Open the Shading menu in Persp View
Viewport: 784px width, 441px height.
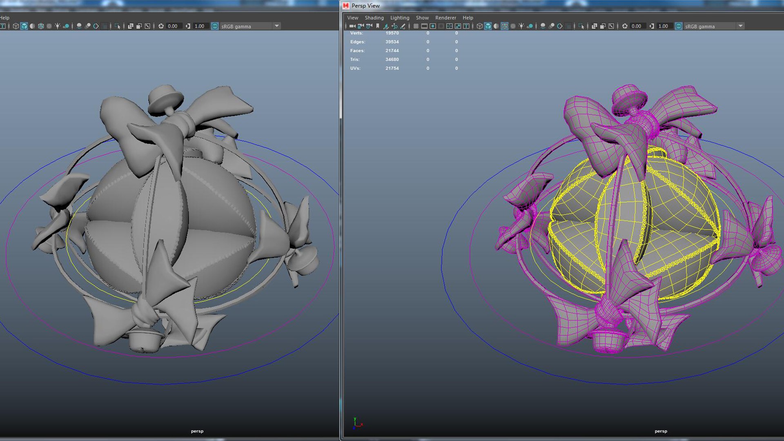(374, 18)
